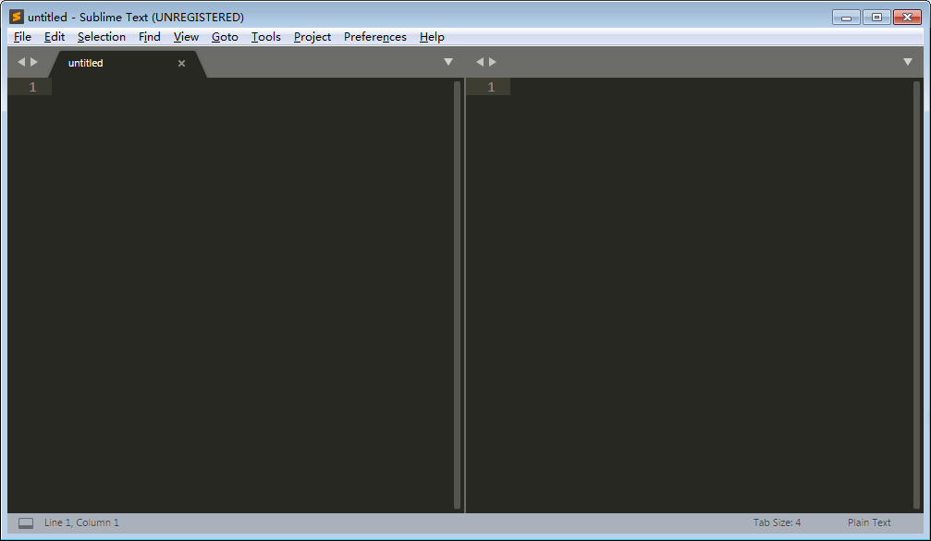Screen dimensions: 931x541
Task: Close the untitled tab
Action: pos(182,63)
